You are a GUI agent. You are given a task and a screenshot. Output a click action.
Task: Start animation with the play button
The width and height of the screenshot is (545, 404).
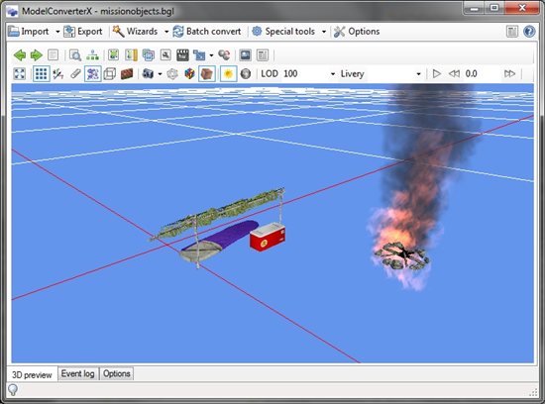click(437, 73)
